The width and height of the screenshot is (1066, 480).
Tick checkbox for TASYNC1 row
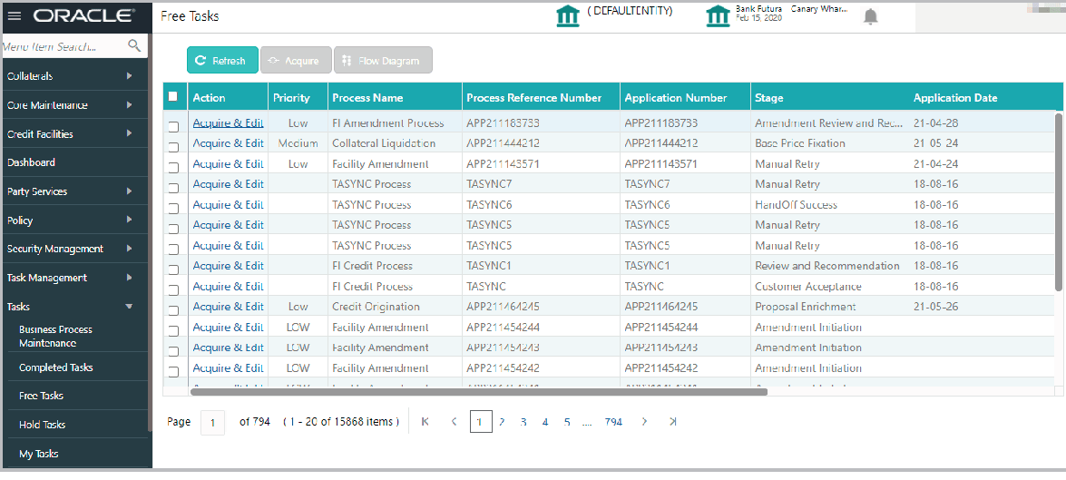pos(173,269)
